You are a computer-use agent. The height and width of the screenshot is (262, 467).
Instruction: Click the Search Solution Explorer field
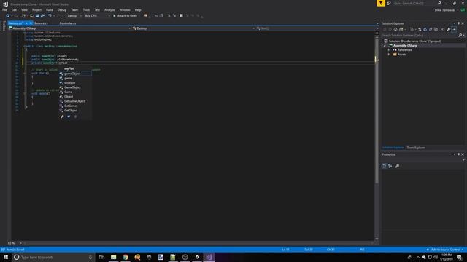[x=420, y=36]
